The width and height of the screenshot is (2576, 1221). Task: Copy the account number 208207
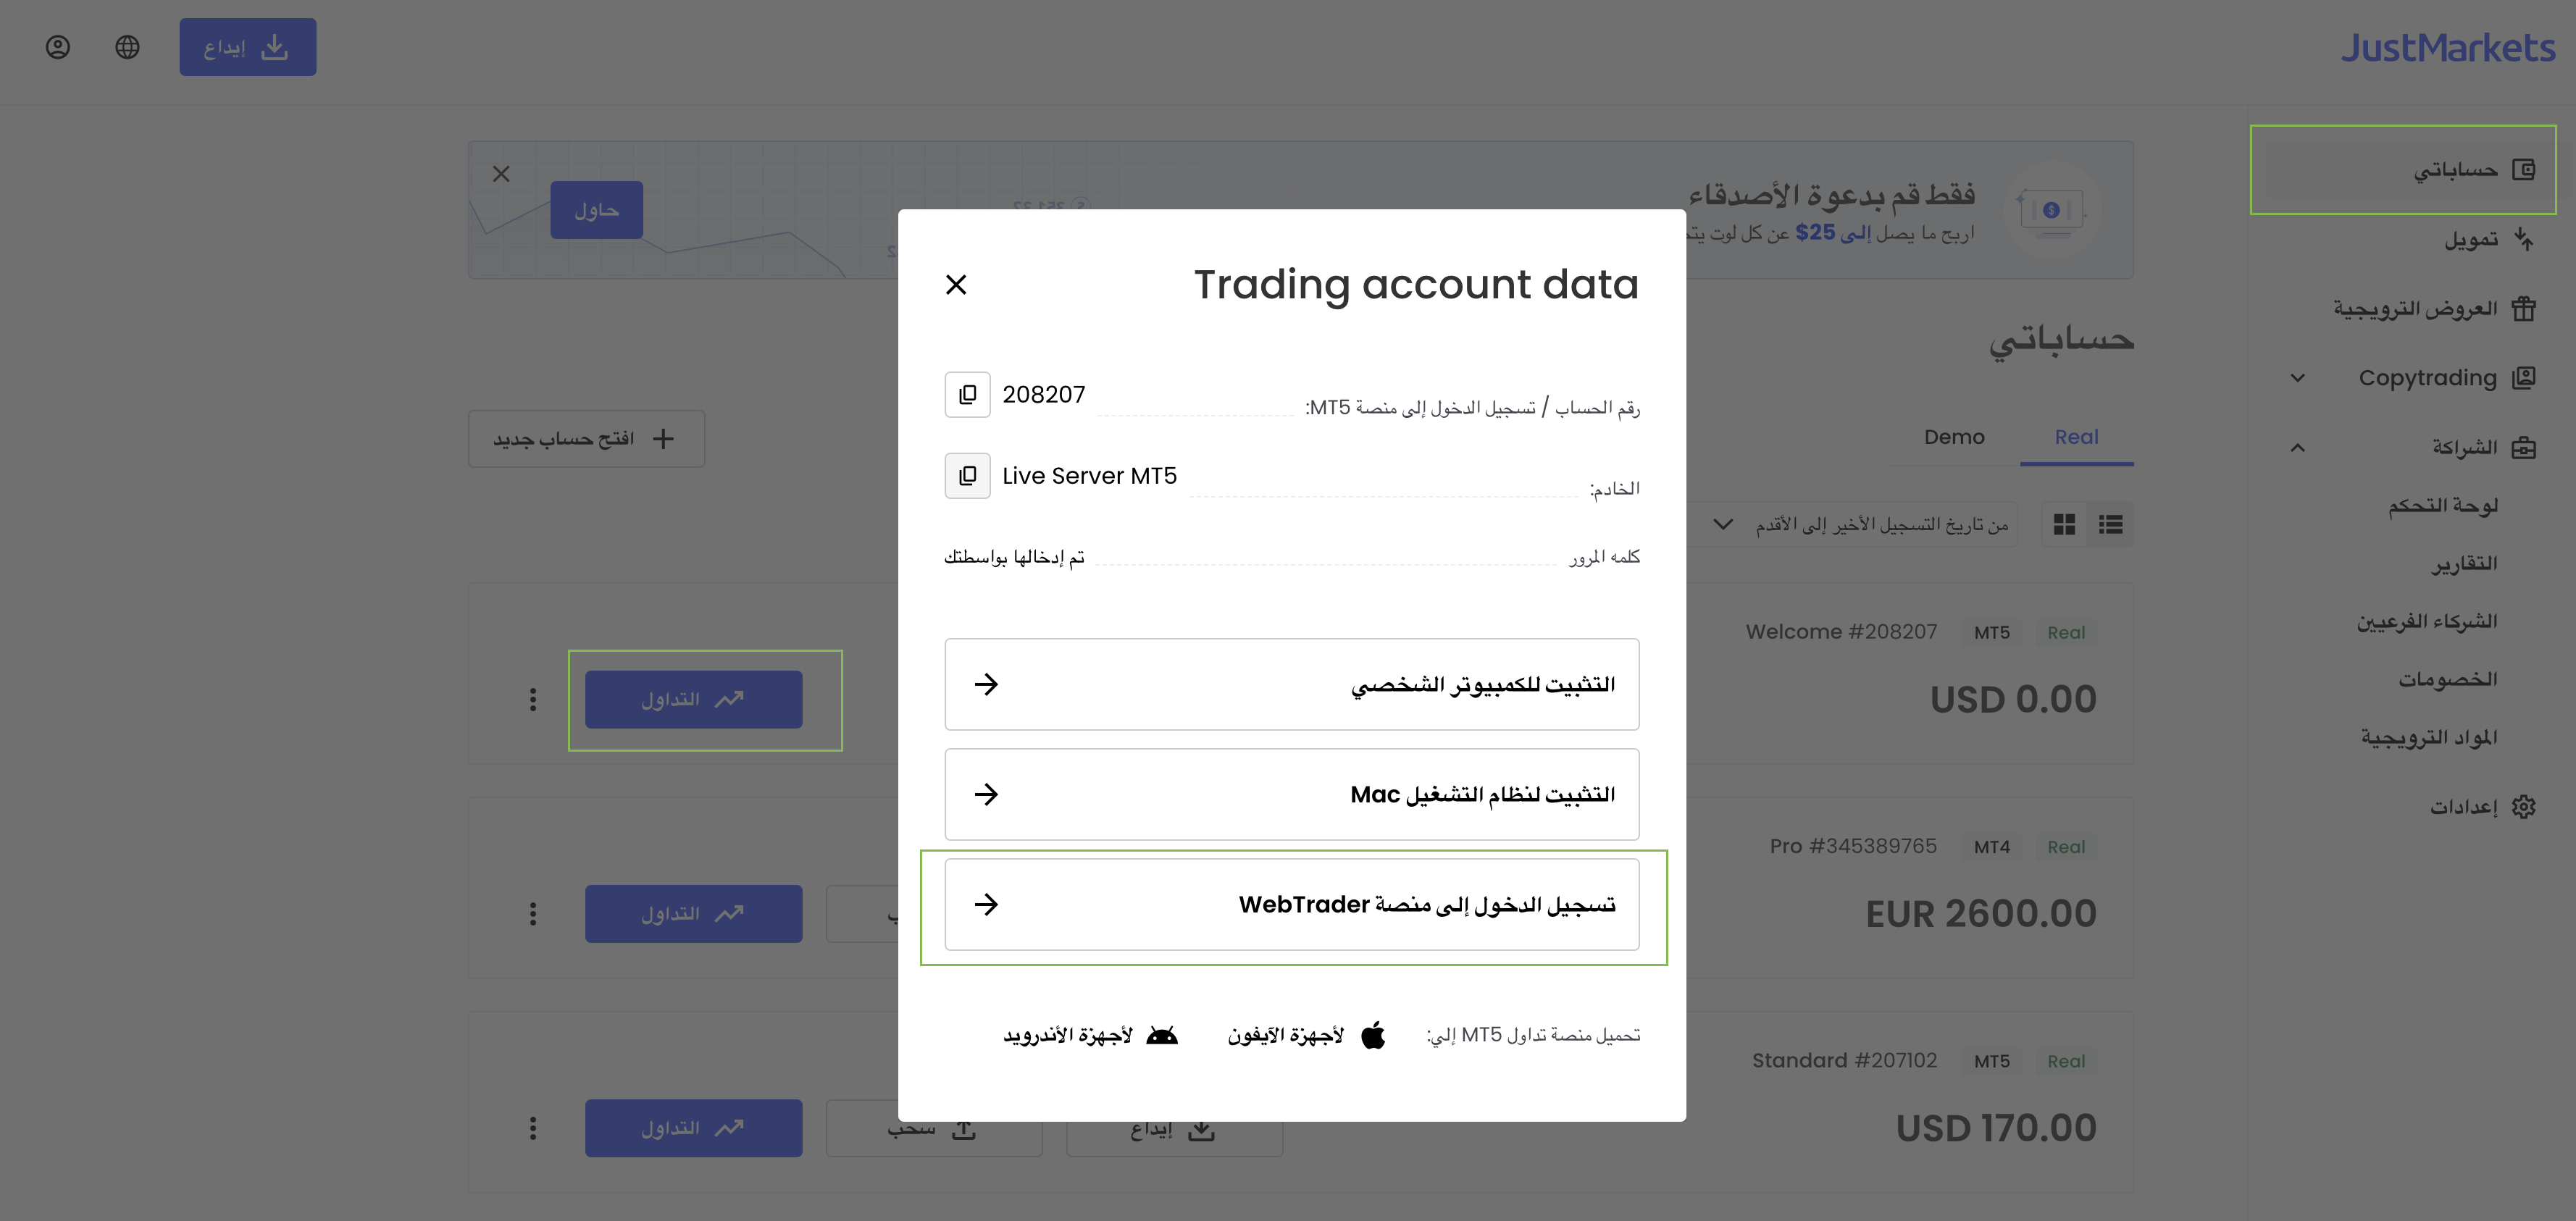967,395
